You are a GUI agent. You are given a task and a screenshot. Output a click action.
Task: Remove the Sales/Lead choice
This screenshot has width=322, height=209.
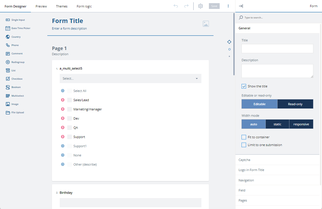pyautogui.click(x=63, y=100)
